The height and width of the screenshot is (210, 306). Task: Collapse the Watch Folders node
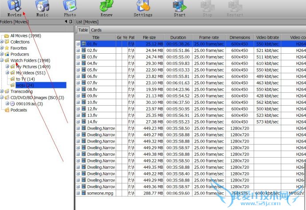(2, 61)
